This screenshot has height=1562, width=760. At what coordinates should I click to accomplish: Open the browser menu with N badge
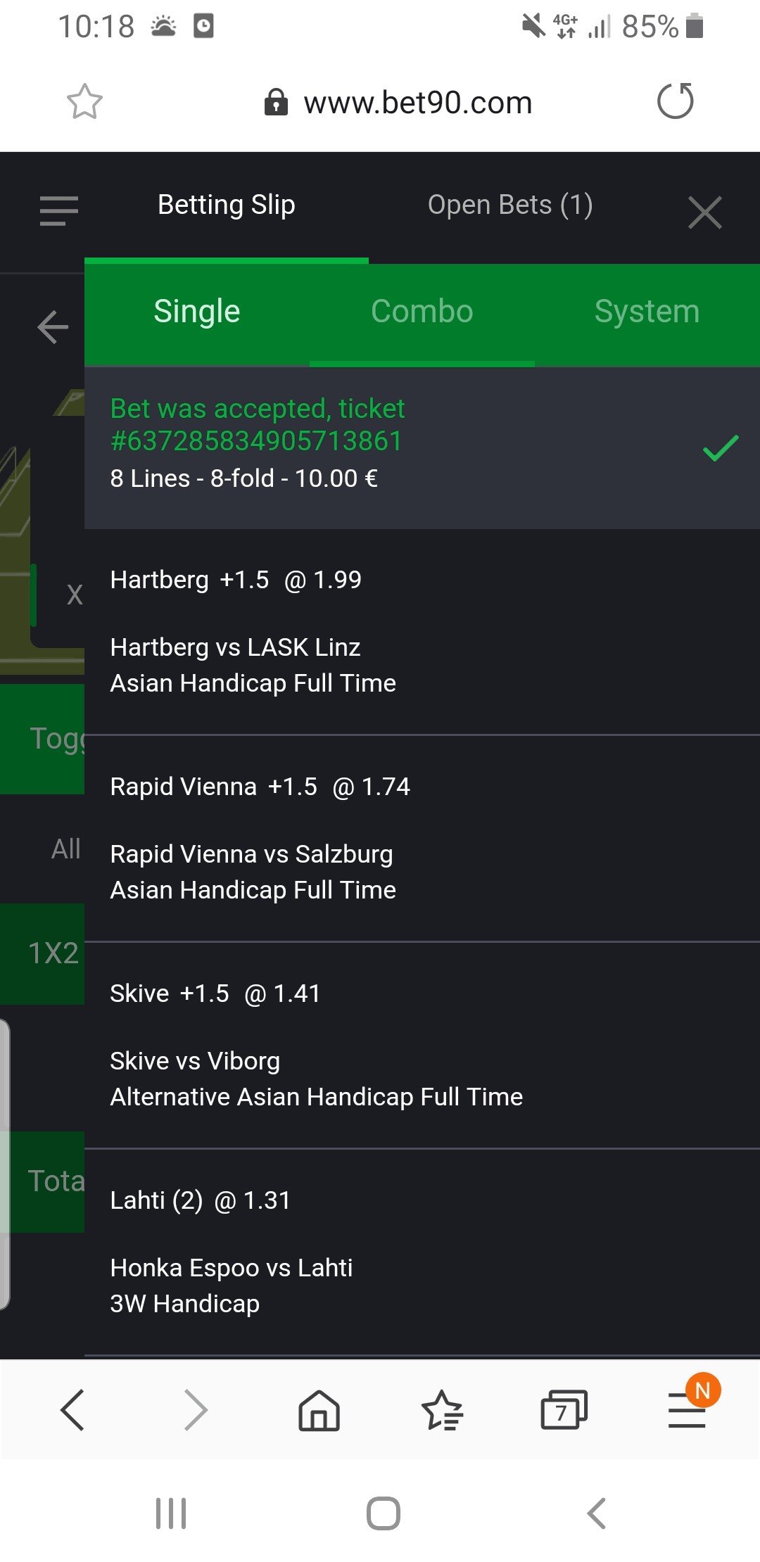coord(688,1409)
